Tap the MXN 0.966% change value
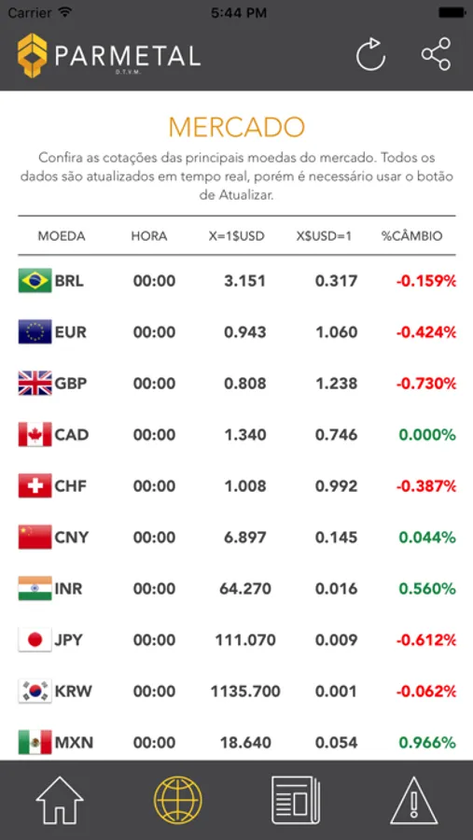 click(427, 743)
